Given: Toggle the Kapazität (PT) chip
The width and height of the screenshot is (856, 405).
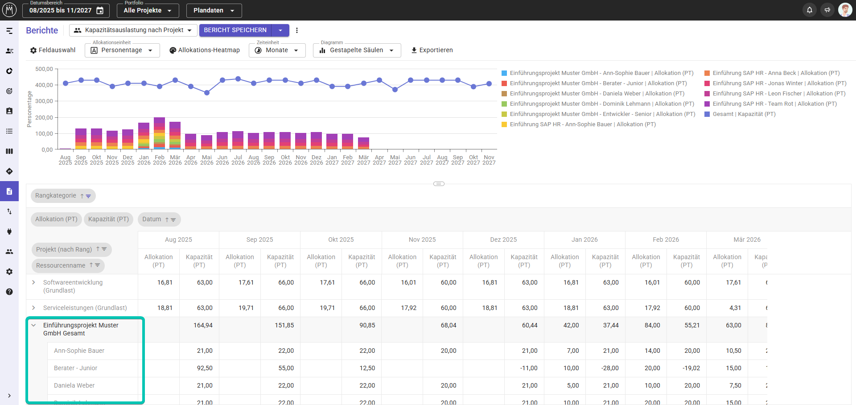Looking at the screenshot, I should point(108,219).
